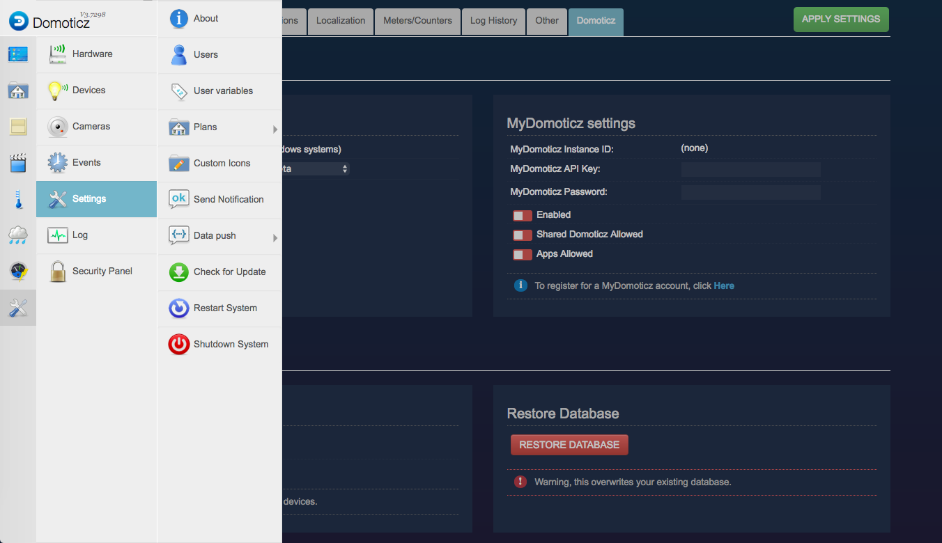The height and width of the screenshot is (543, 942).
Task: Click the About info icon
Action: (x=179, y=19)
